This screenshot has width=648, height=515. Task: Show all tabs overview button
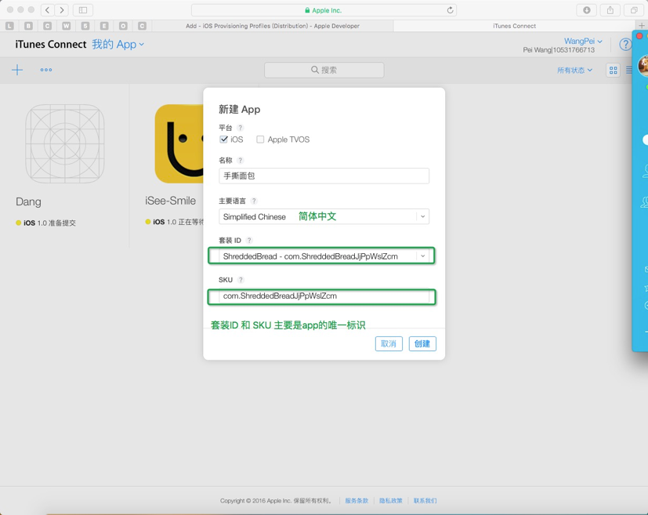(634, 10)
